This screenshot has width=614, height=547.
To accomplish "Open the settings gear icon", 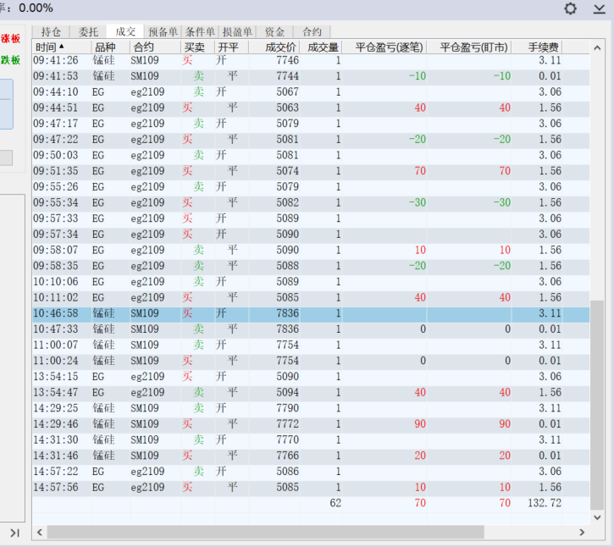I will coord(570,8).
